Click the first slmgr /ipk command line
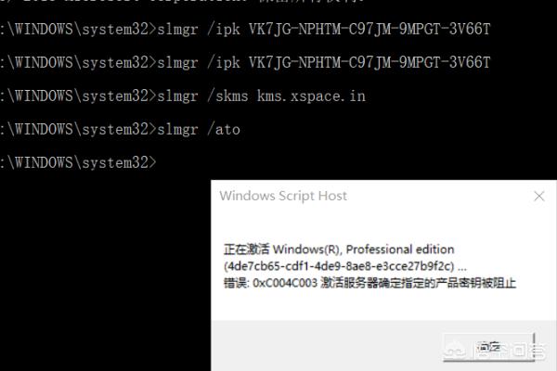 pos(251,29)
